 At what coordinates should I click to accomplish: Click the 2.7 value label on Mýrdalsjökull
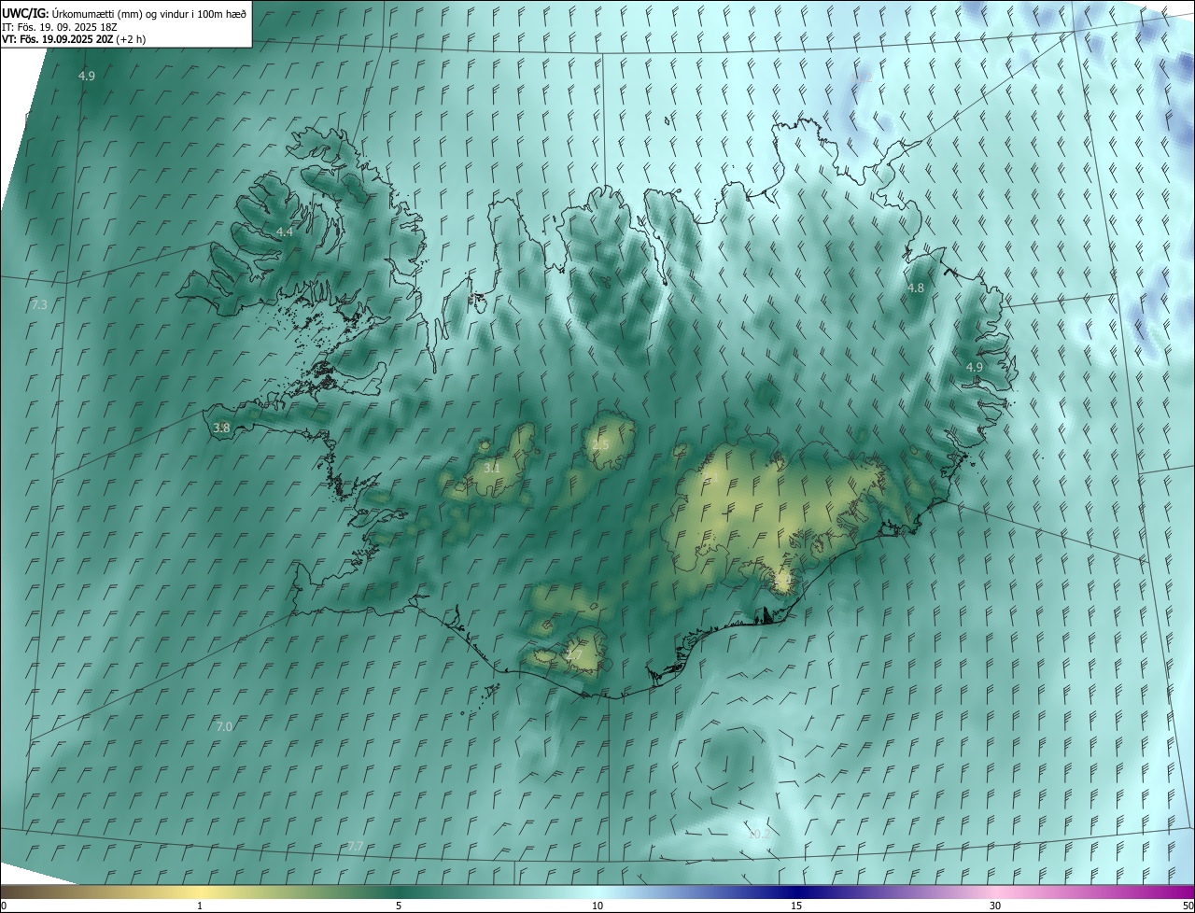click(x=574, y=655)
